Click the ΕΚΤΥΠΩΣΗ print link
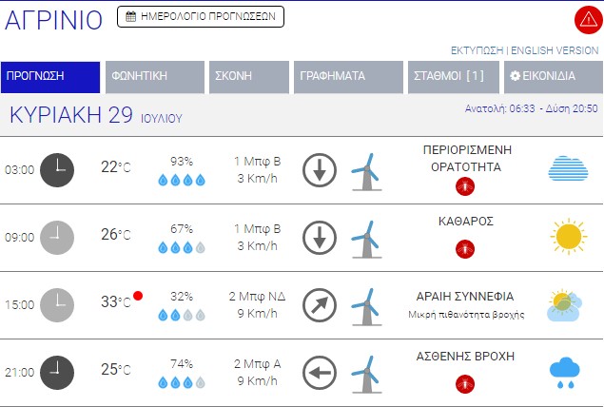 tap(477, 49)
